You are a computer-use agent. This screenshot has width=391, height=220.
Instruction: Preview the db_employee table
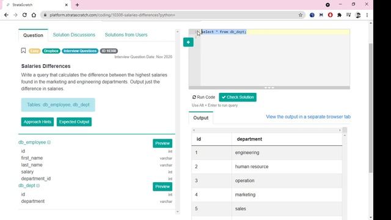[163, 144]
